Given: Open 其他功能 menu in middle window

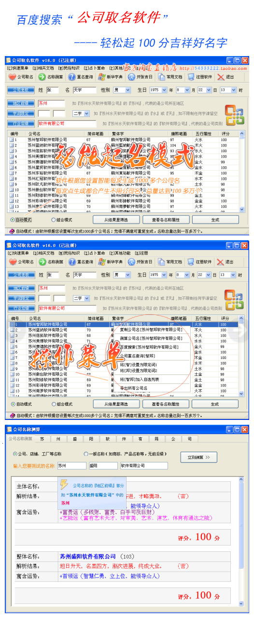Looking at the screenshot, I should (x=120, y=253).
